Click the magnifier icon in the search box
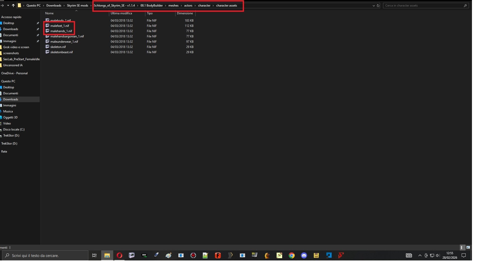The image size is (482, 271). coord(465,6)
